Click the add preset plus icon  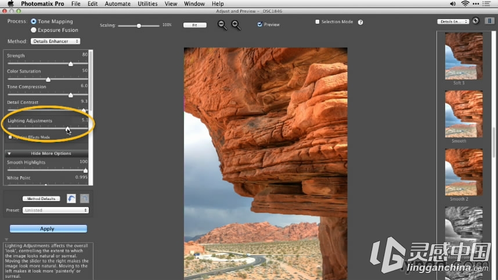[x=475, y=21]
